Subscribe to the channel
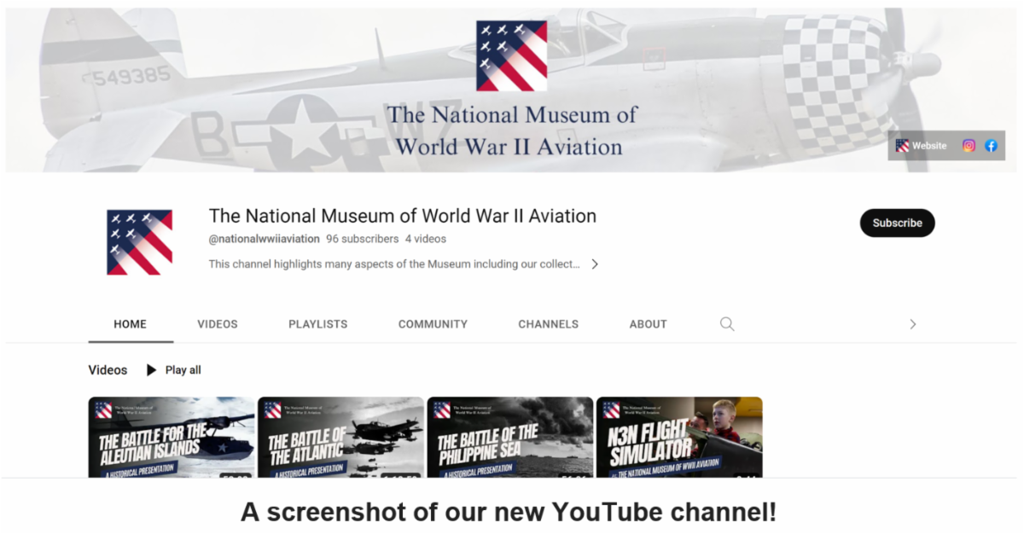The image size is (1024, 534). 897,223
